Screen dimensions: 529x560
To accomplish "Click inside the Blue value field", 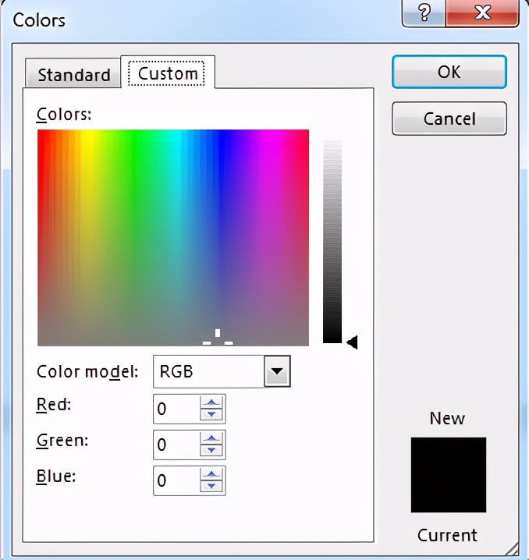I will pos(176,480).
